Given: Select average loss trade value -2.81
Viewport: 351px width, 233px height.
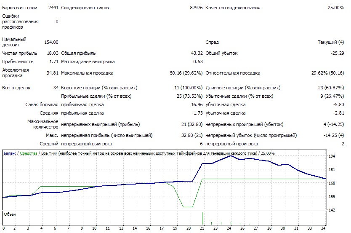Looking at the screenshot, I should click(x=338, y=113).
